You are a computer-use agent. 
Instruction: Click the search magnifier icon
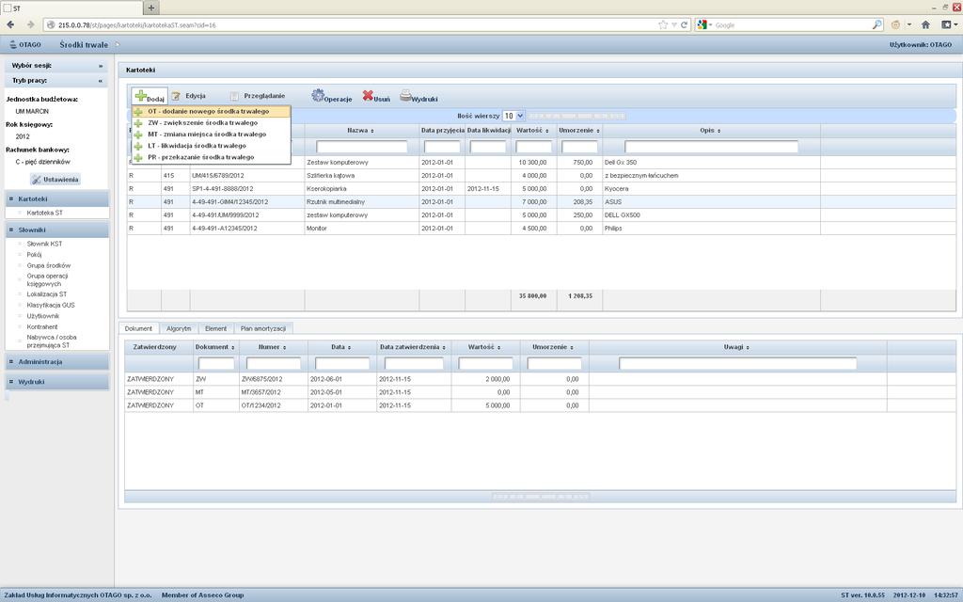click(877, 25)
